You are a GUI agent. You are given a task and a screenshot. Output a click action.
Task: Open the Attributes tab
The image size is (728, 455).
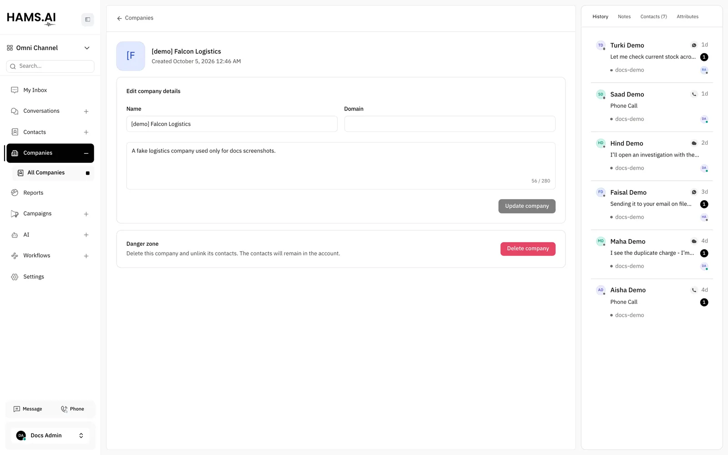(x=688, y=17)
